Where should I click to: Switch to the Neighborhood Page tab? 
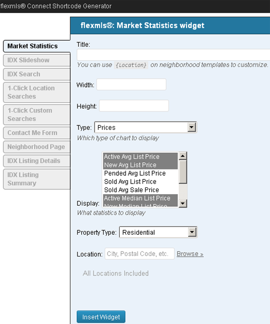pyautogui.click(x=37, y=147)
